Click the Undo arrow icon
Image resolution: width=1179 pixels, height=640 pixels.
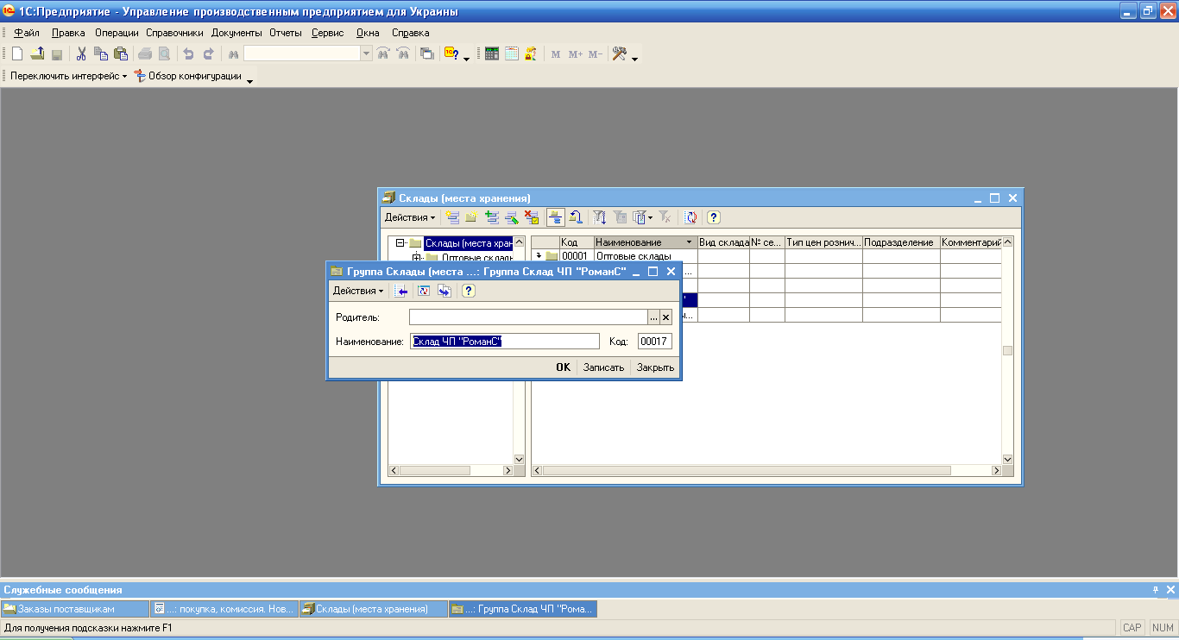coord(188,53)
